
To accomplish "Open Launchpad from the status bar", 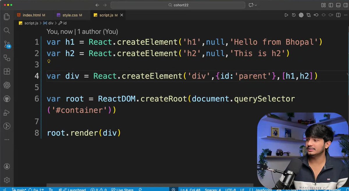I will coord(73,190).
